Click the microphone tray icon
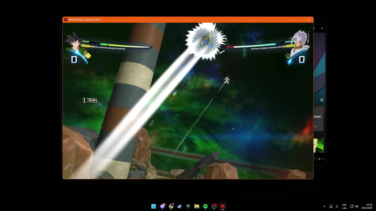The height and width of the screenshot is (211, 376). (337, 206)
